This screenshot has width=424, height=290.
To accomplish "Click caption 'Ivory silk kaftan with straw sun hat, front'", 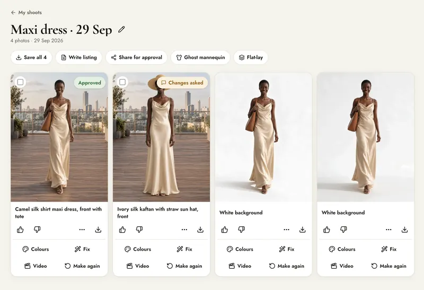I will pos(157,213).
